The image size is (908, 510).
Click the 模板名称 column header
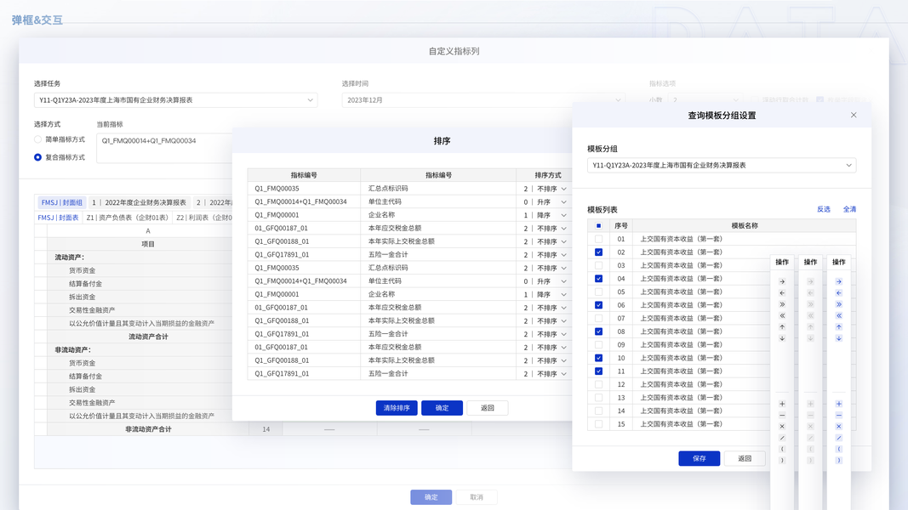point(745,225)
